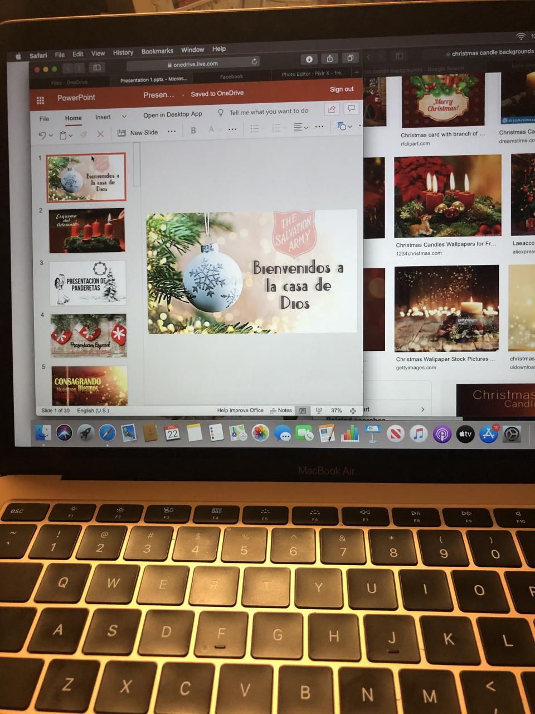Viewport: 535px width, 714px height.
Task: Select slide 5 Consagrando thumbnail
Action: point(89,385)
